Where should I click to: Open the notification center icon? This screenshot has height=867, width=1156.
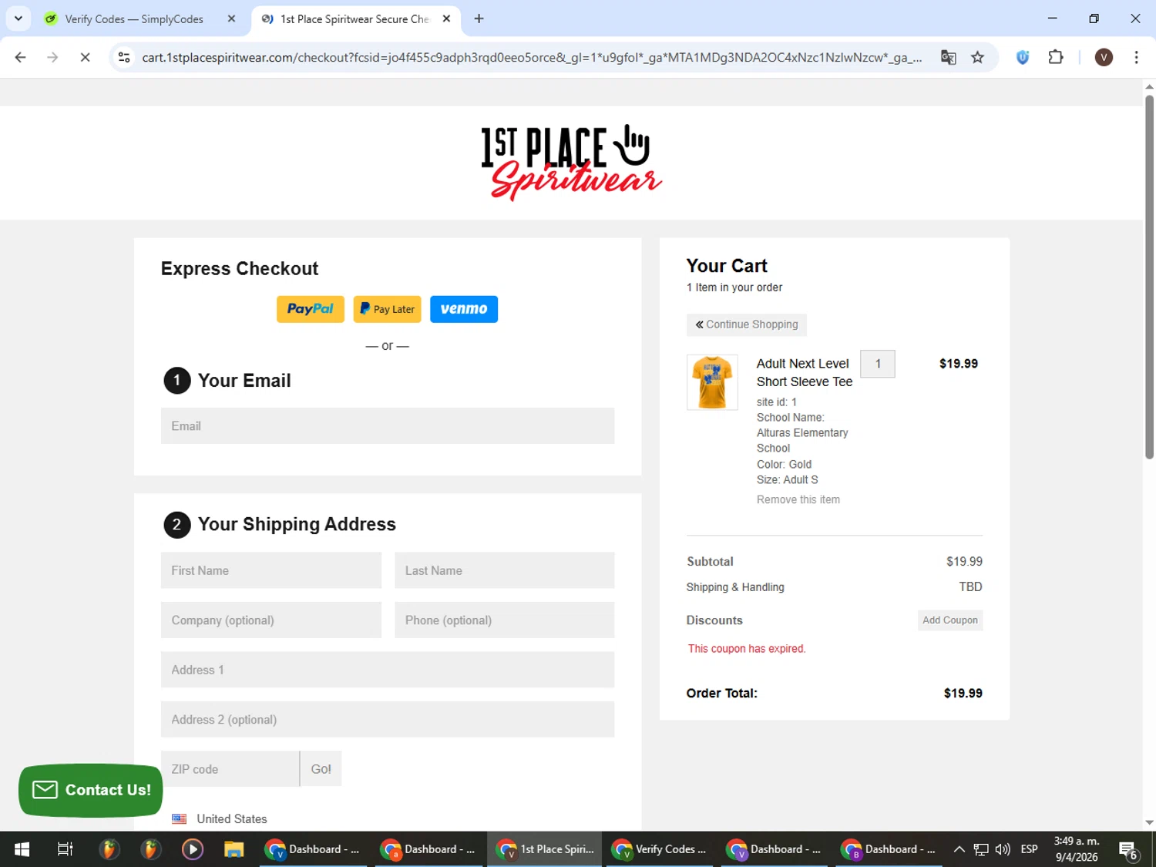(x=1129, y=849)
